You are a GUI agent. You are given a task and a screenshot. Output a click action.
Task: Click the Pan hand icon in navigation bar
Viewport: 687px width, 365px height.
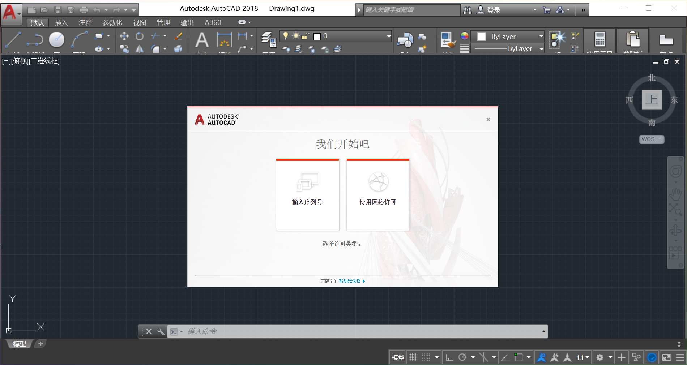675,194
